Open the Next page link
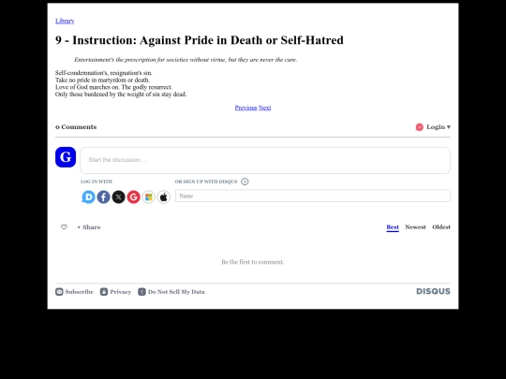Screen dimensions: 506x379 pos(264,108)
